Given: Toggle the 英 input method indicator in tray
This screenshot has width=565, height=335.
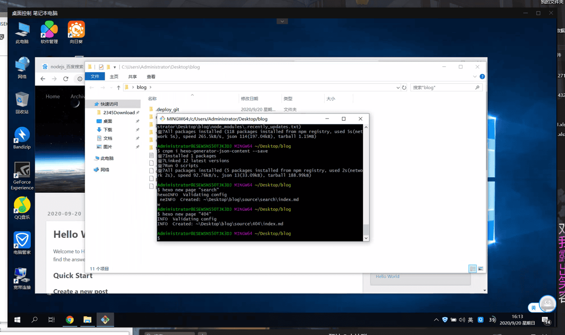Looking at the screenshot, I should coord(470,320).
